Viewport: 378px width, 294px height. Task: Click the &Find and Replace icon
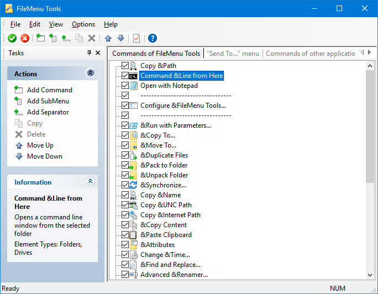[133, 265]
